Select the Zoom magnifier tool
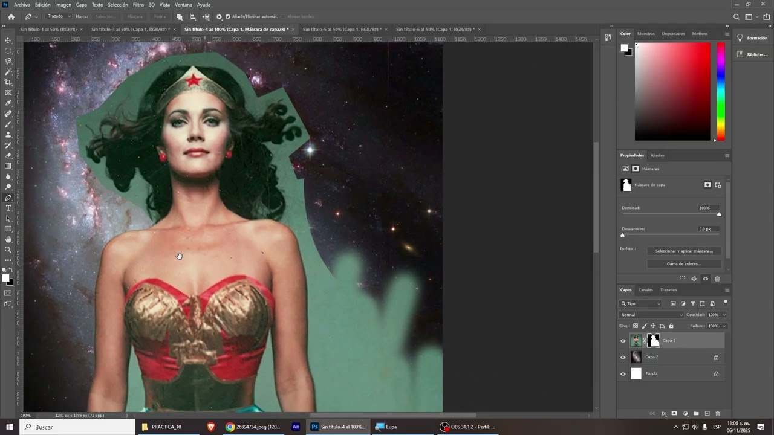Viewport: 774px width, 435px height. (8, 250)
